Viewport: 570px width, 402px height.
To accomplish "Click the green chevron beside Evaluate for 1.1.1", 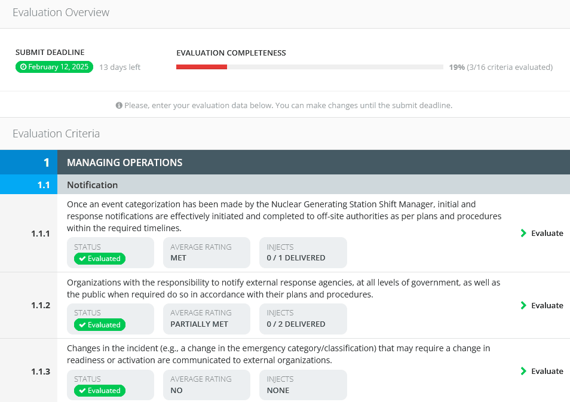I will [522, 233].
